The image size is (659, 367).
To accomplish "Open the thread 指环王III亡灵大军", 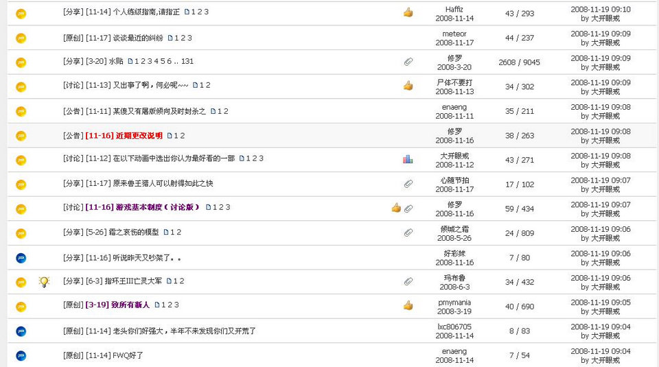I will 124,281.
